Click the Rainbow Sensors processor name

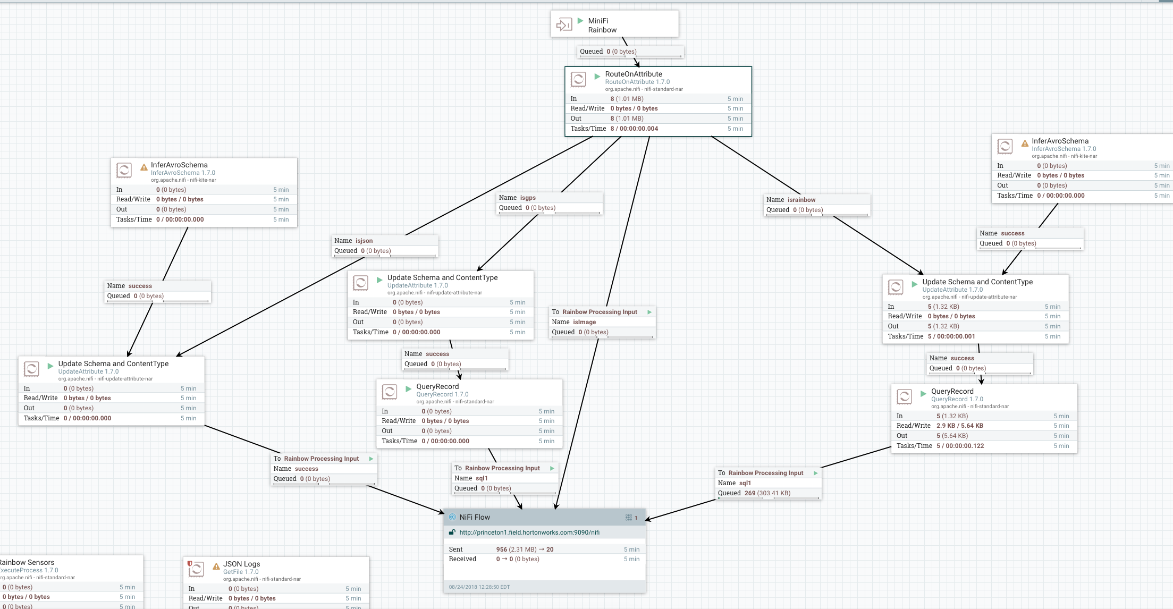pos(27,562)
